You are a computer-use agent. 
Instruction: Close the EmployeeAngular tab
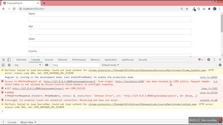click(38, 3)
